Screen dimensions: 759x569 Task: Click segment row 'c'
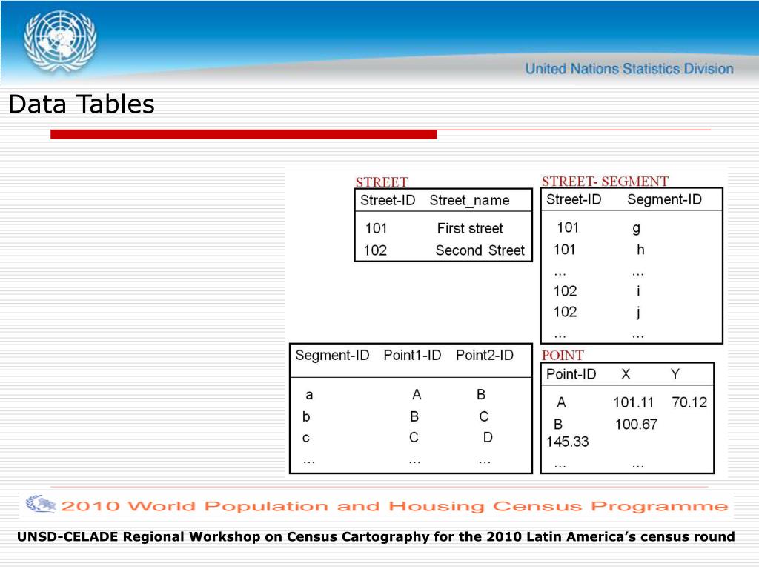click(305, 439)
